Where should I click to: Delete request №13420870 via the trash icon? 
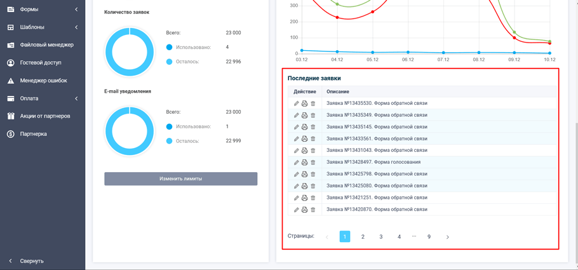coord(313,210)
